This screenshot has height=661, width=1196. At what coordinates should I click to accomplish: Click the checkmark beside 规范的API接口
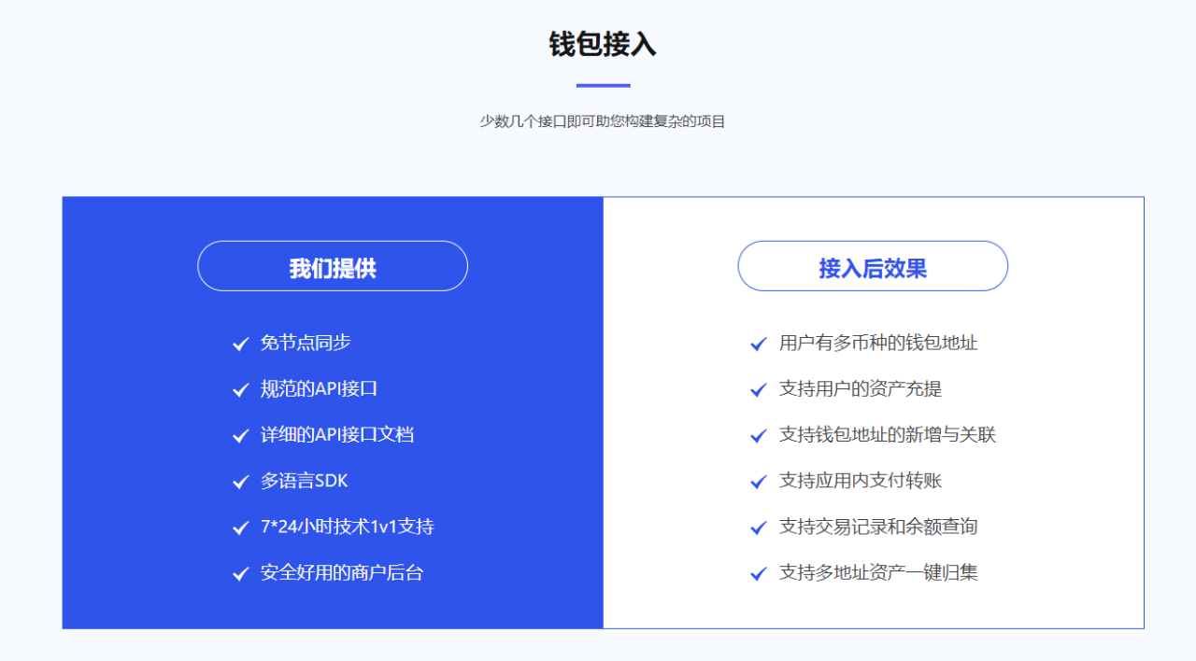tap(240, 389)
